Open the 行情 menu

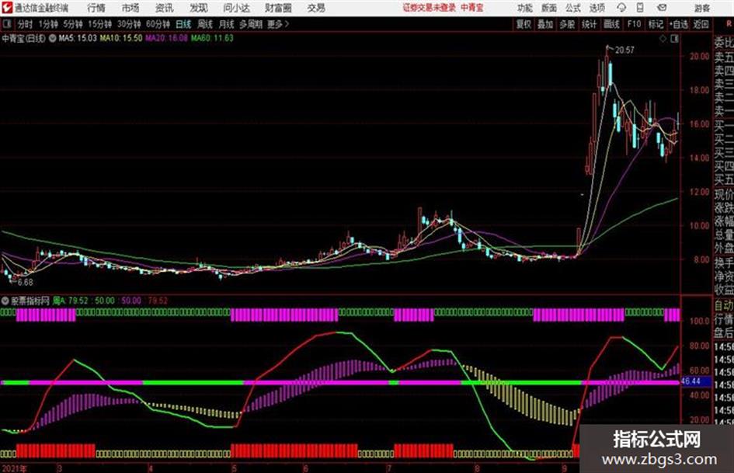click(96, 8)
